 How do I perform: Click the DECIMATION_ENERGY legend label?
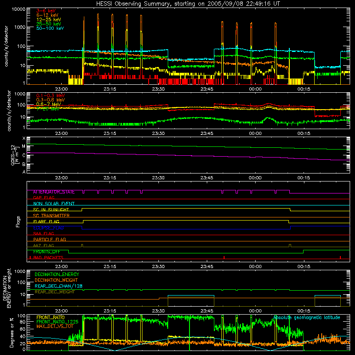point(57,274)
